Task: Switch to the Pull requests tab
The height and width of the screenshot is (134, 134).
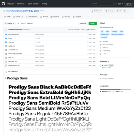Action: coord(32,17)
